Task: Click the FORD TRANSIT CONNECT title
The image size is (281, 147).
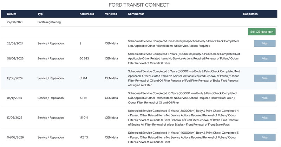Action: (x=139, y=5)
